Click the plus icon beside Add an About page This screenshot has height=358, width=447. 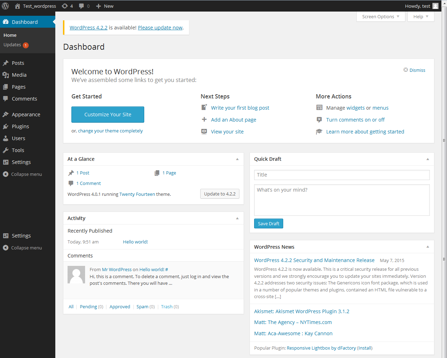(204, 119)
